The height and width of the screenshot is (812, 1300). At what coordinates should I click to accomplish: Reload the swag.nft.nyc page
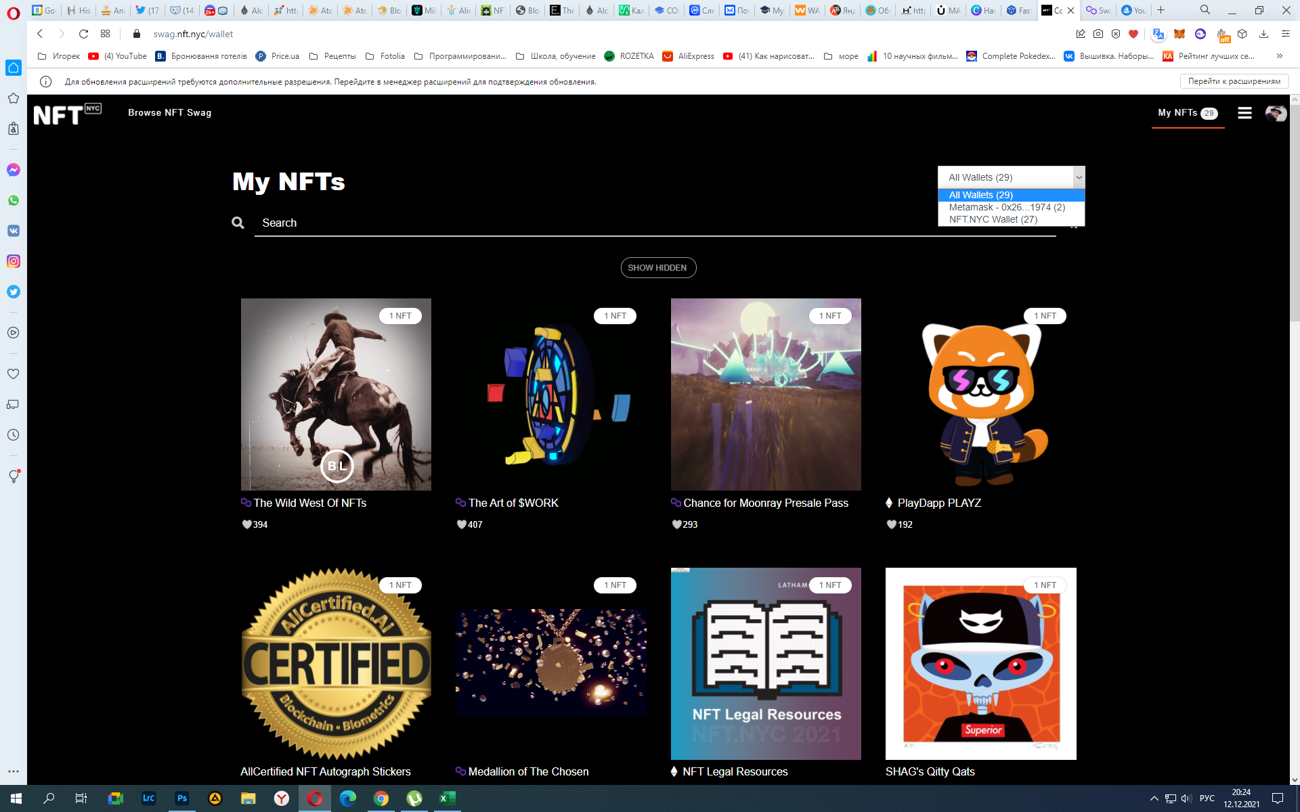[x=83, y=34]
